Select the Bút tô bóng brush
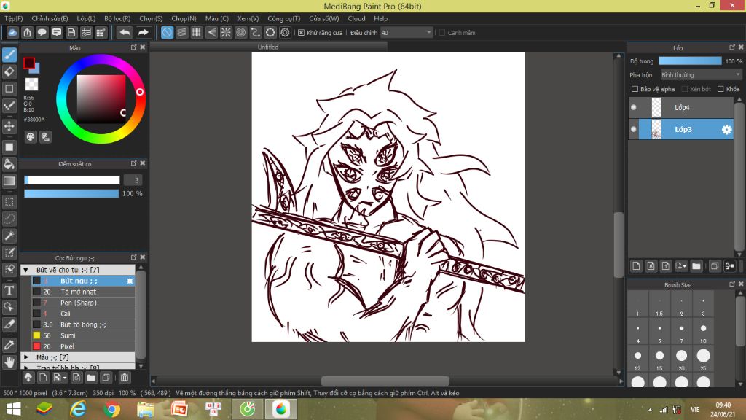This screenshot has width=746, height=420. point(83,324)
